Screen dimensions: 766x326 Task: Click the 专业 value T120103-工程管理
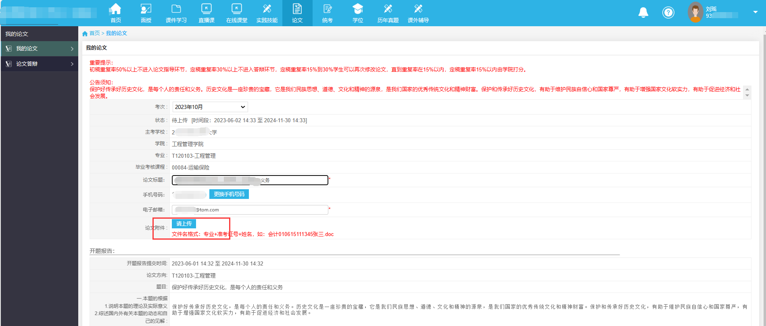pyautogui.click(x=194, y=156)
